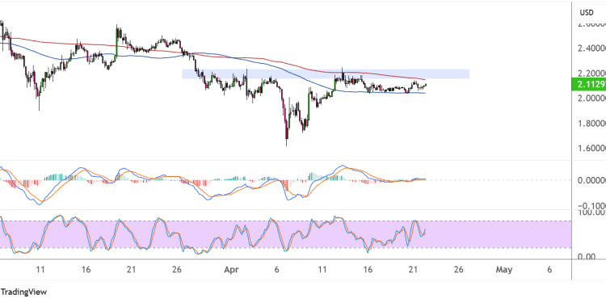The image size is (606, 303).
Task: Click the purple stochastic band area
Action: point(285,234)
